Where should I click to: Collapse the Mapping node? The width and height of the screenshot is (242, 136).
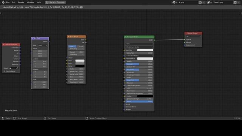coord(33,39)
